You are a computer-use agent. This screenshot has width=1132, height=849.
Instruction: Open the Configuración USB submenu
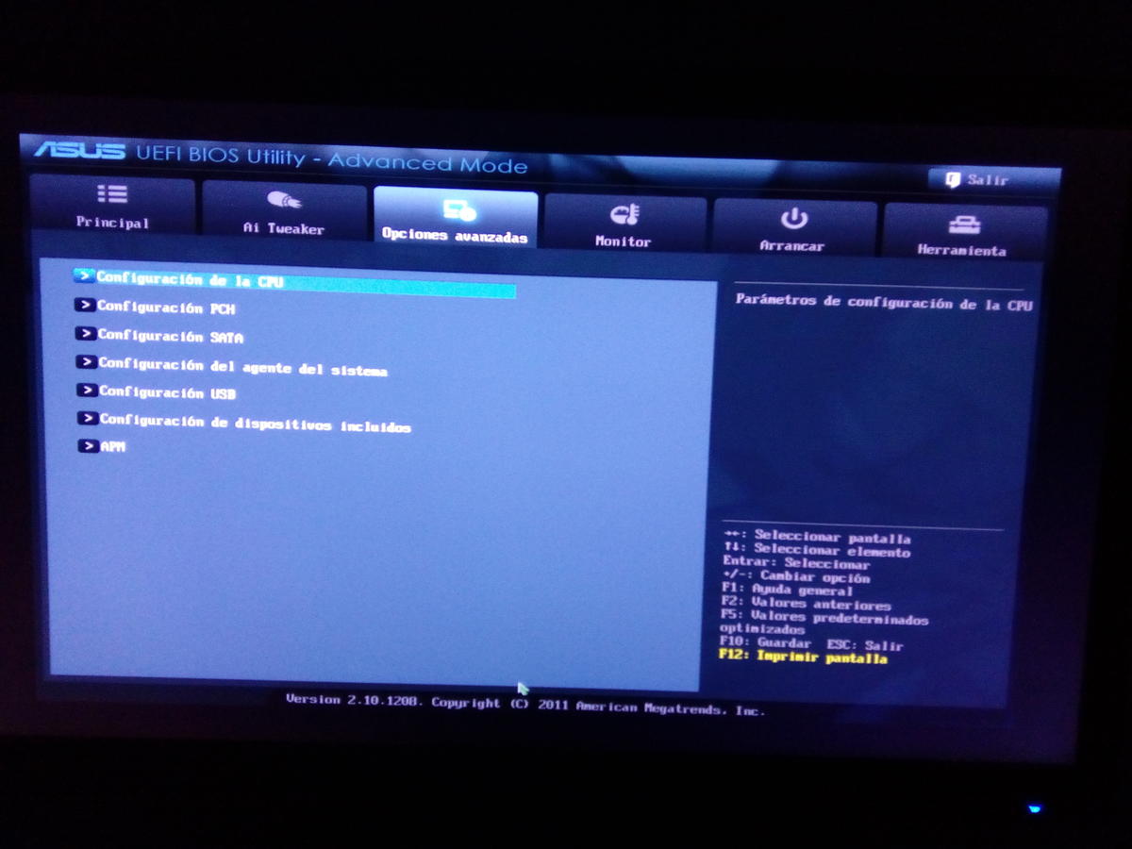(x=157, y=392)
